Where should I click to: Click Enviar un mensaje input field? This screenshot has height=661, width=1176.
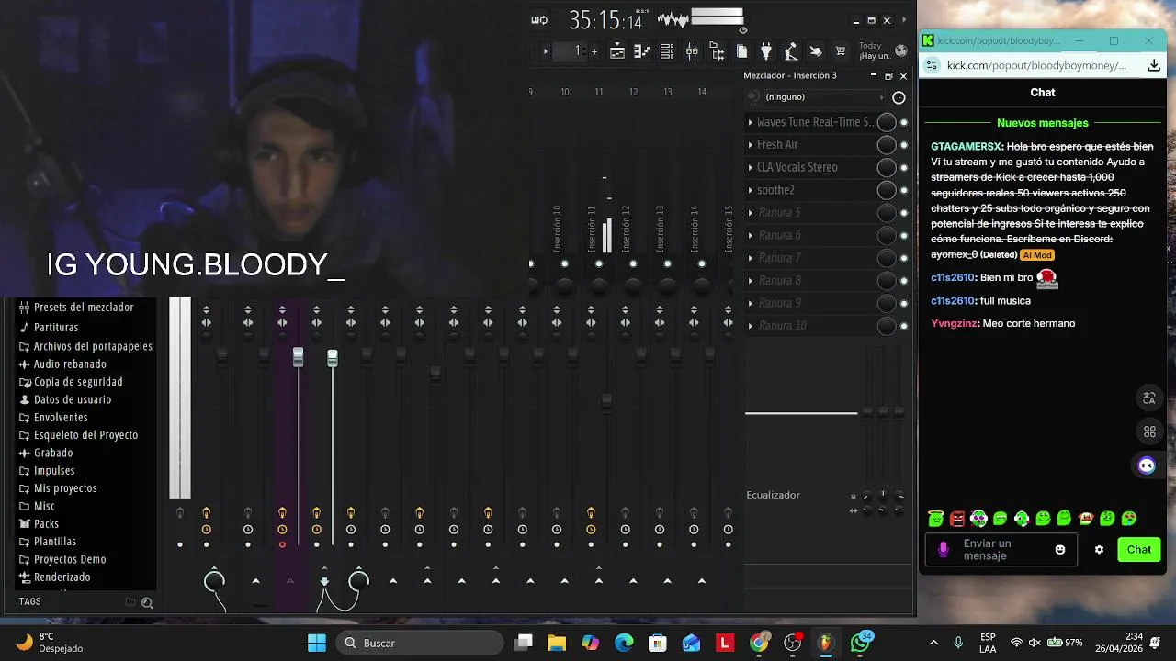(1002, 550)
